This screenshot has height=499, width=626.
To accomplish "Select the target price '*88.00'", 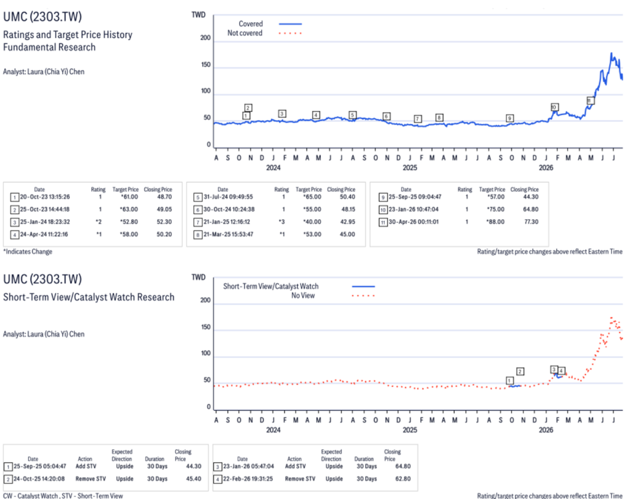I will click(495, 222).
